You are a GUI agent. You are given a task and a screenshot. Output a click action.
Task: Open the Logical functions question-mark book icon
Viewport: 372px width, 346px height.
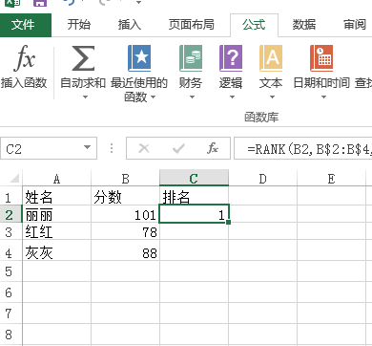click(x=231, y=58)
